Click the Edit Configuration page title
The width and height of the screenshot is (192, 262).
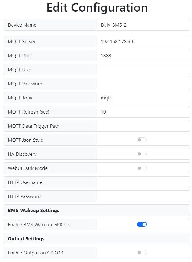(x=97, y=8)
